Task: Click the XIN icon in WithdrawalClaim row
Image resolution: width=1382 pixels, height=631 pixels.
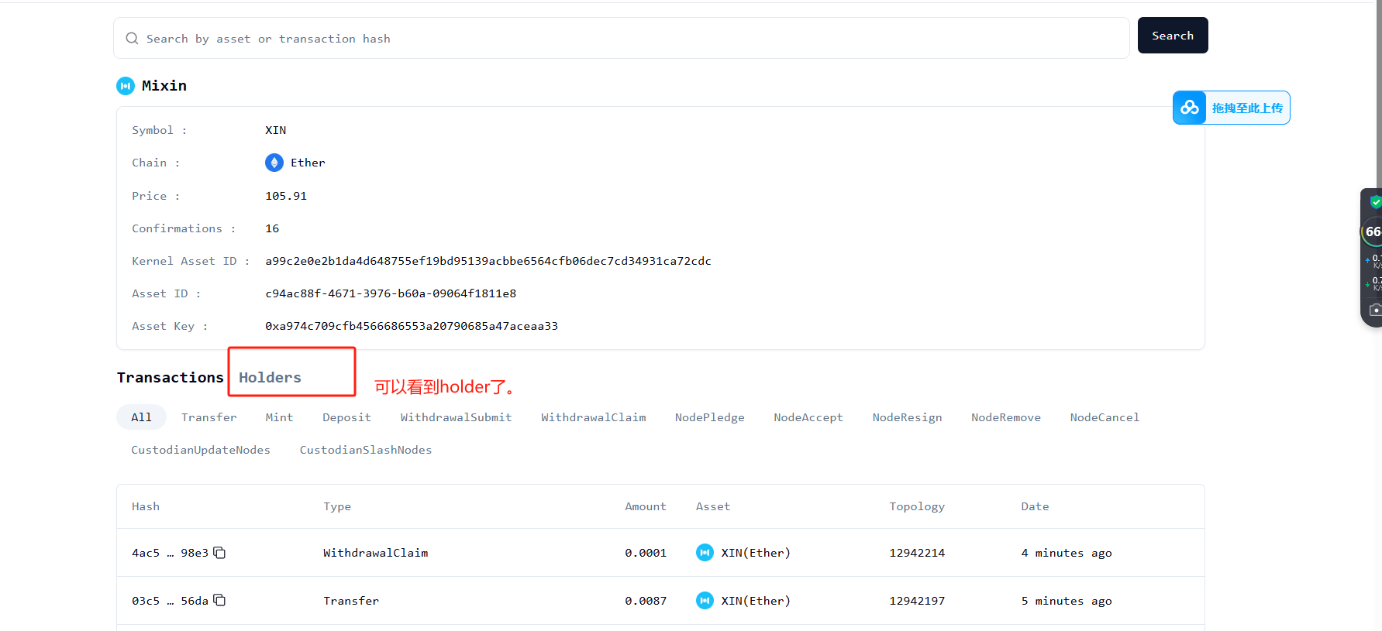Action: click(705, 553)
